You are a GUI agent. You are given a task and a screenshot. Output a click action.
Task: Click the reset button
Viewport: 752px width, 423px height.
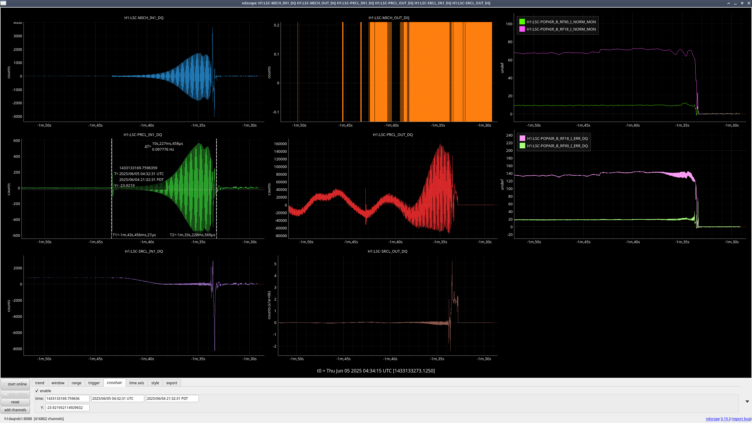tap(15, 402)
